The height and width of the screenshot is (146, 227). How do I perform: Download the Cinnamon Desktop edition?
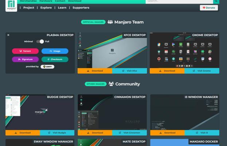coord(95,133)
